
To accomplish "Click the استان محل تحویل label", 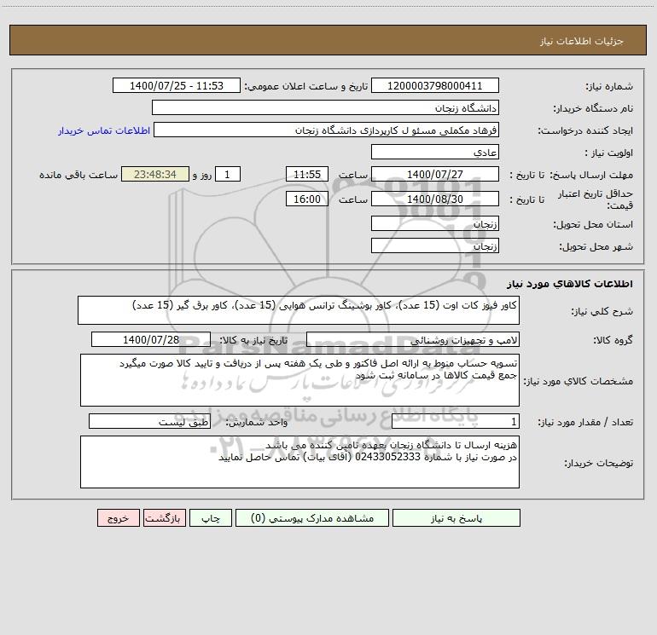I will 593,224.
